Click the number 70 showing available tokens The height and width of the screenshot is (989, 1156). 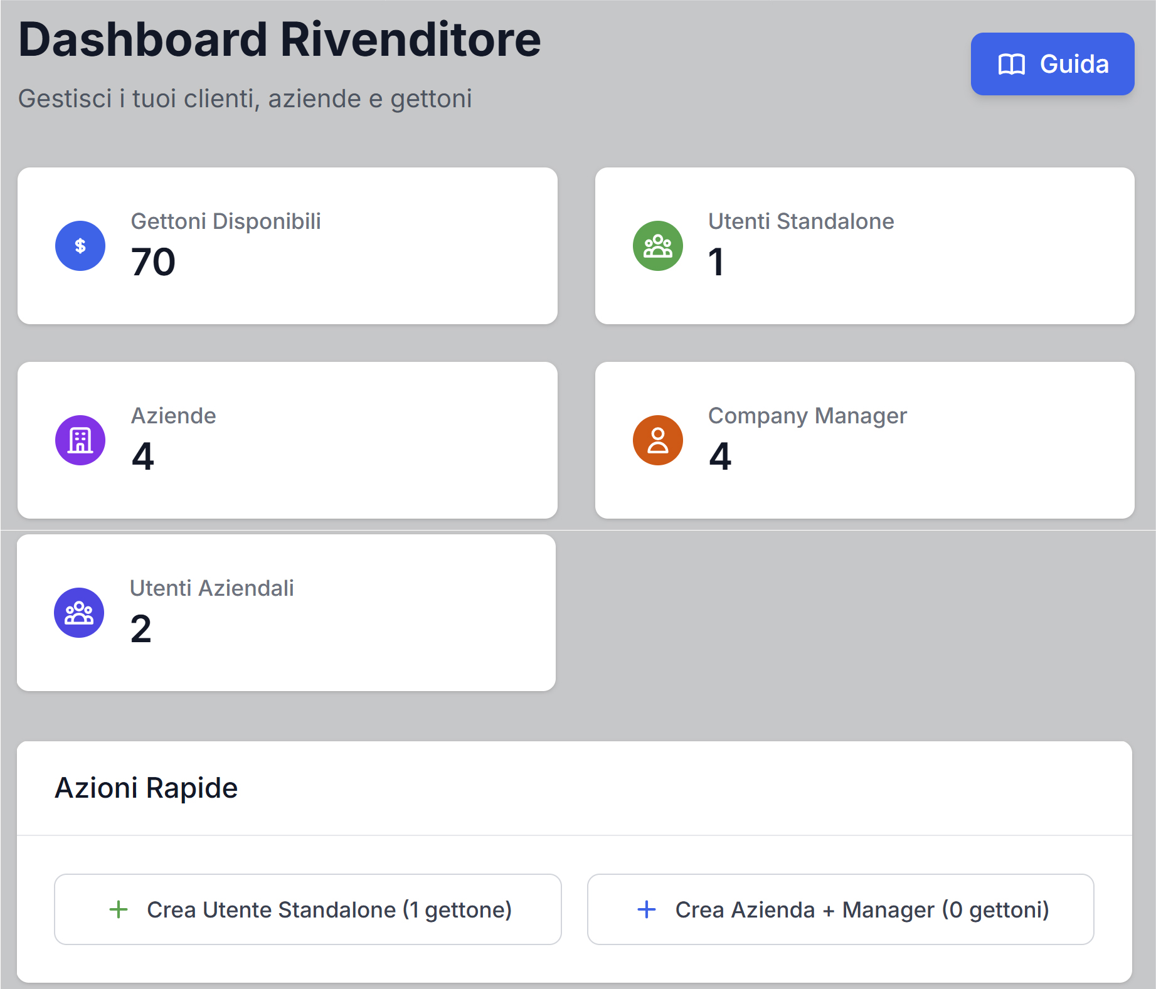pos(152,263)
